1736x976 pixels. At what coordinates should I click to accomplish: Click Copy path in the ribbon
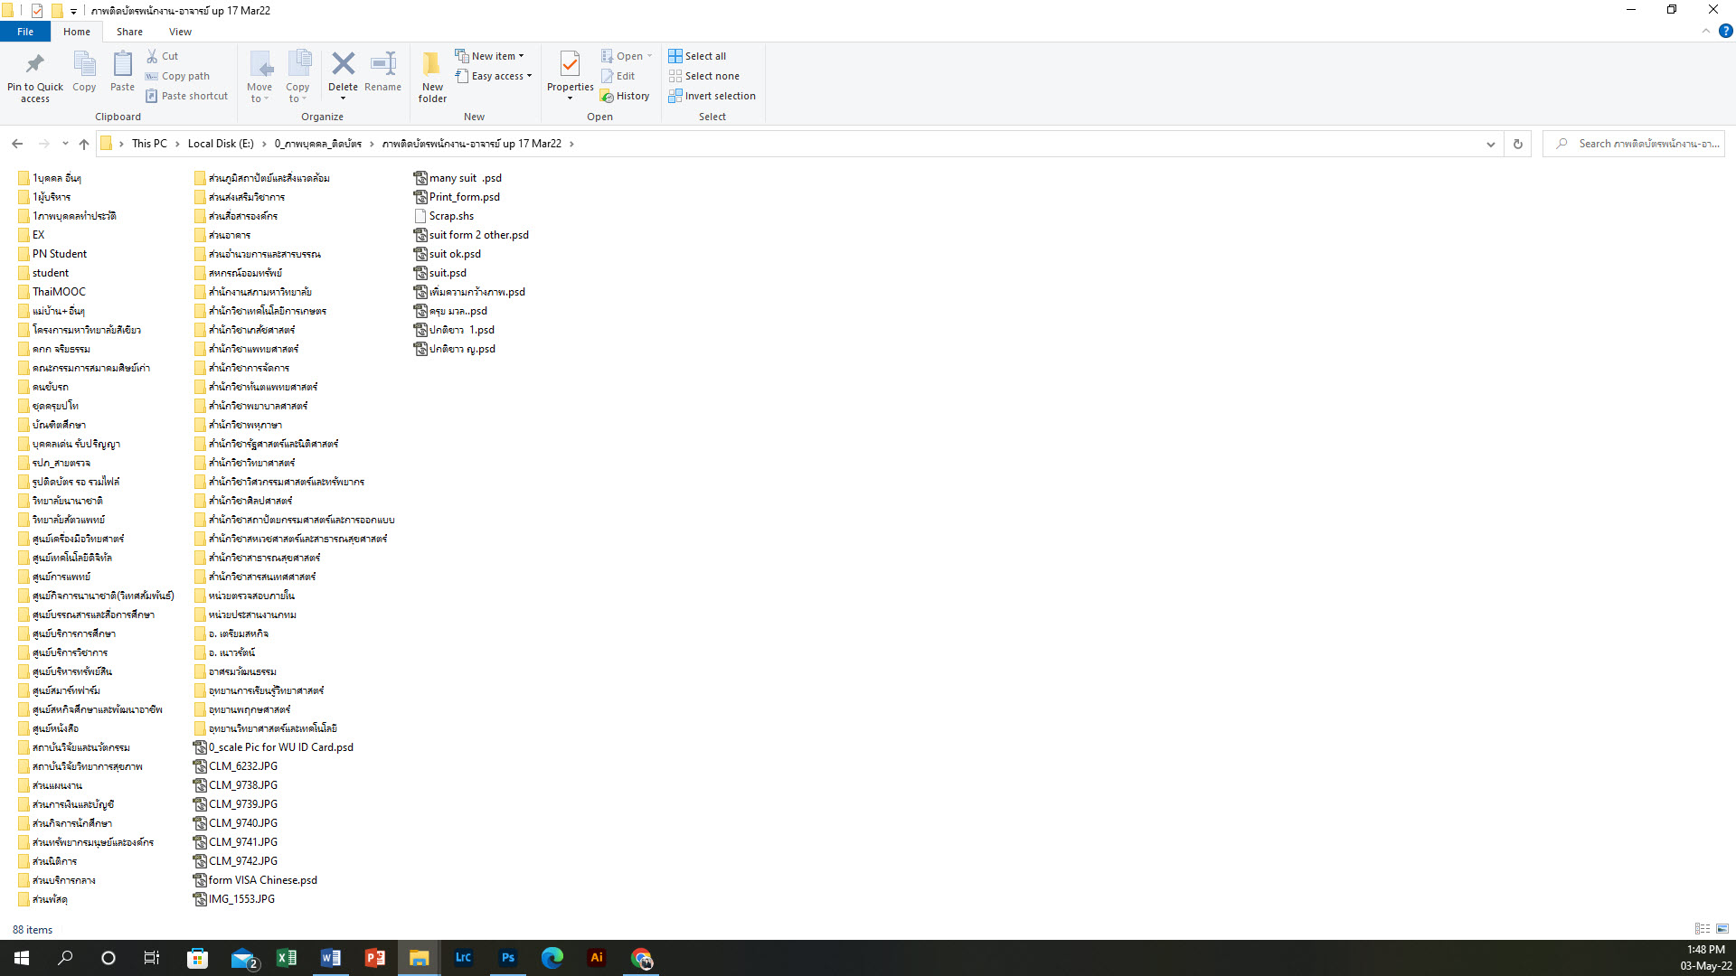pos(177,76)
